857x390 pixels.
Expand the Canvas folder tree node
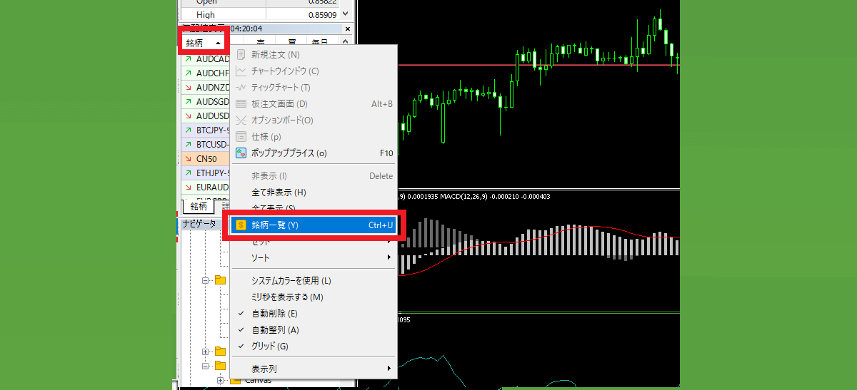tap(219, 381)
